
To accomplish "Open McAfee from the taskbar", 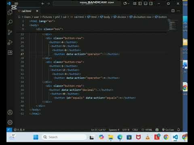I will pos(138,137).
